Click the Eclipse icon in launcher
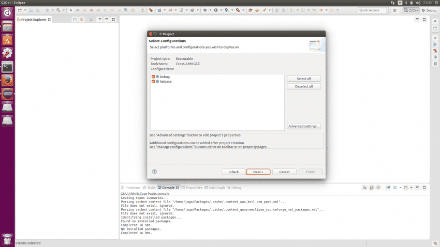This screenshot has width=440, height=247. pos(7,94)
